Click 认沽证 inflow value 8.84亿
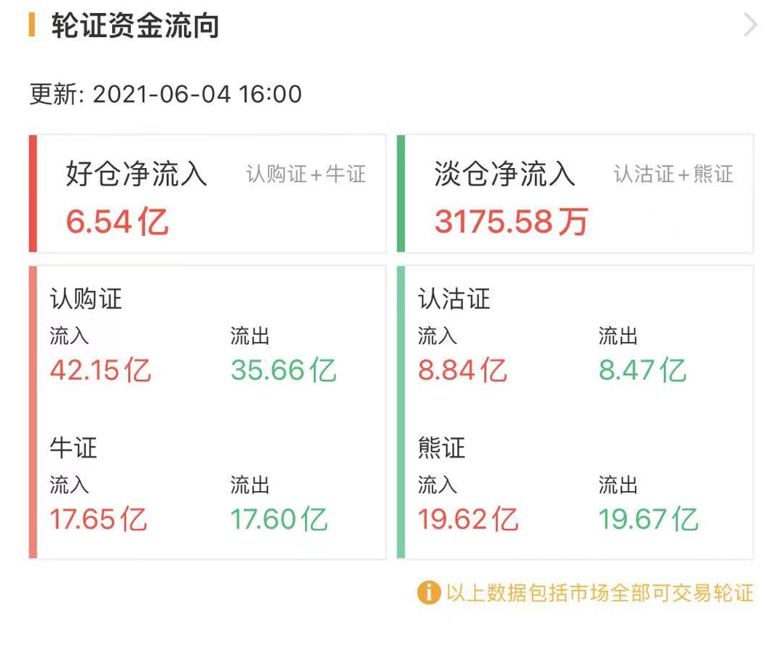The height and width of the screenshot is (657, 784). tap(462, 370)
